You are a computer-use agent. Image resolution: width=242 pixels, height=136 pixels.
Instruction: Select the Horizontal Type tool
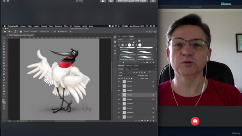[x=4, y=83]
